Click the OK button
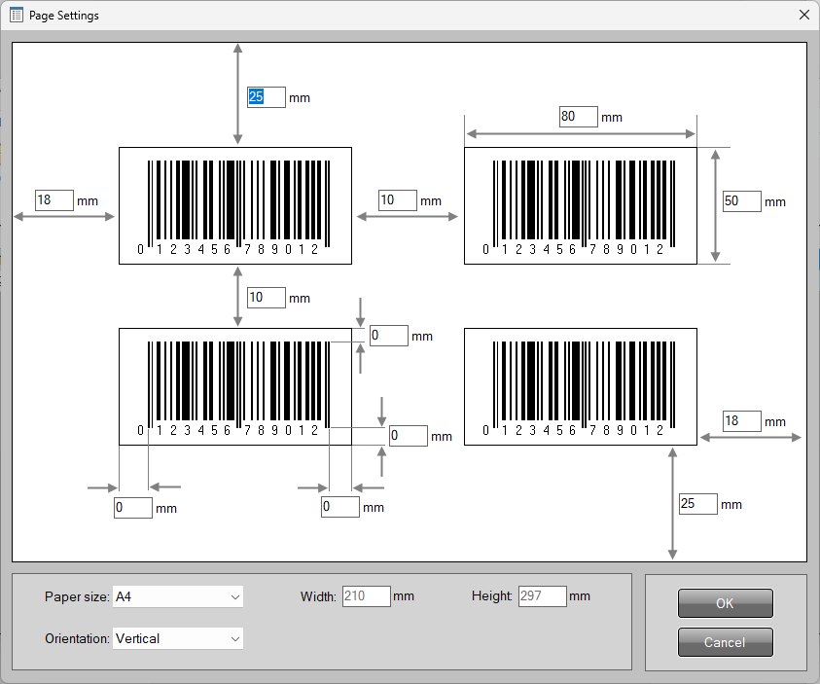Screen dimensions: 820x684 pos(726,603)
